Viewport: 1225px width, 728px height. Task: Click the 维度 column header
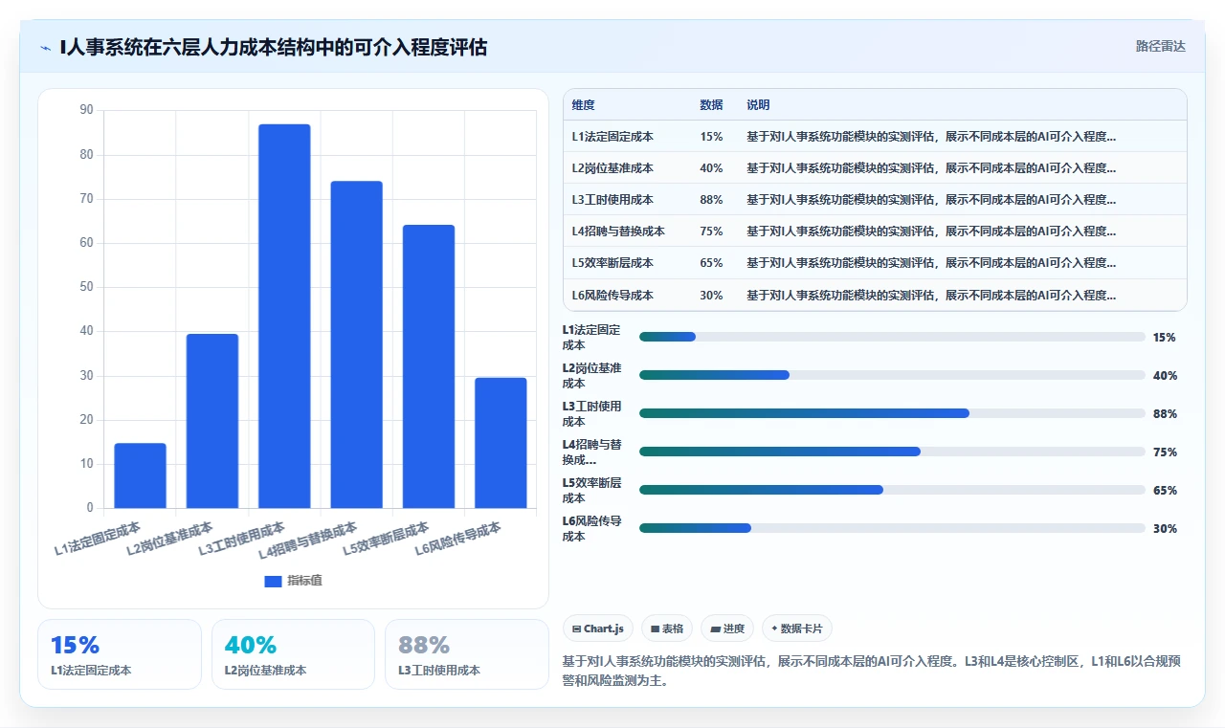[583, 105]
